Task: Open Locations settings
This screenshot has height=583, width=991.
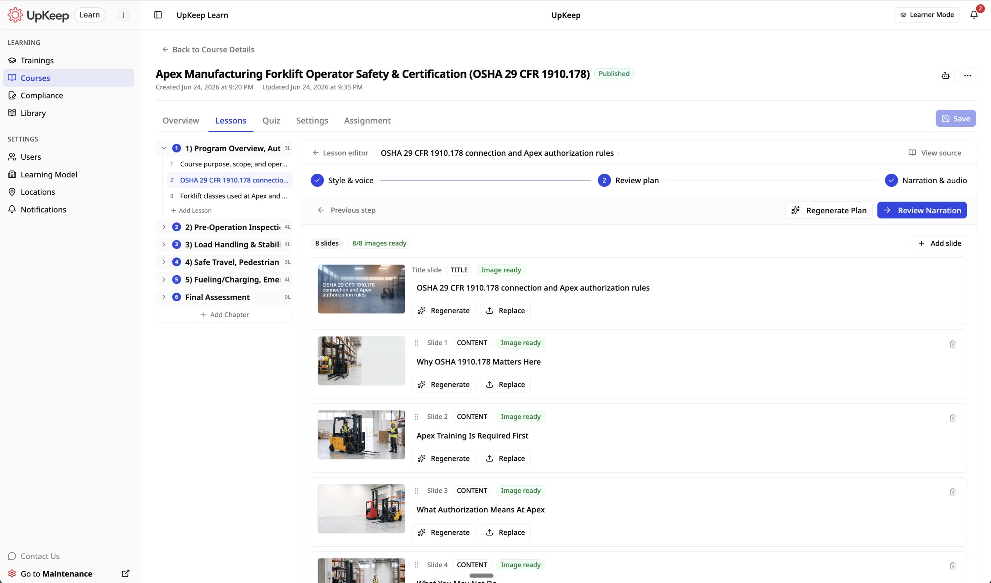Action: (69, 192)
